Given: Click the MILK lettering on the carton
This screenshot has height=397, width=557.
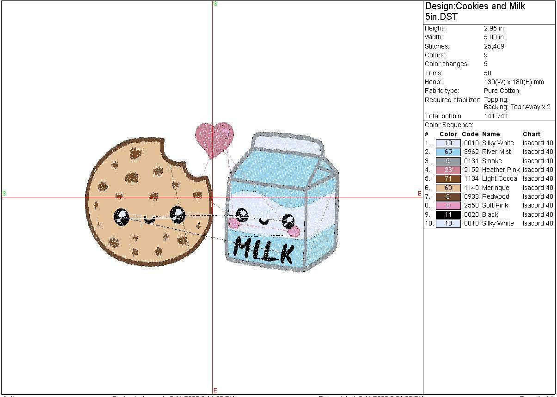Looking at the screenshot, I should 263,250.
